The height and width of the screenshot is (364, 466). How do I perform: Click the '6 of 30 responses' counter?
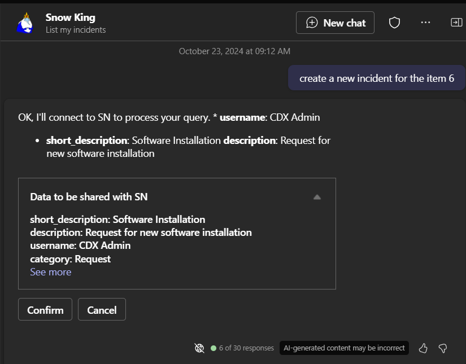246,348
